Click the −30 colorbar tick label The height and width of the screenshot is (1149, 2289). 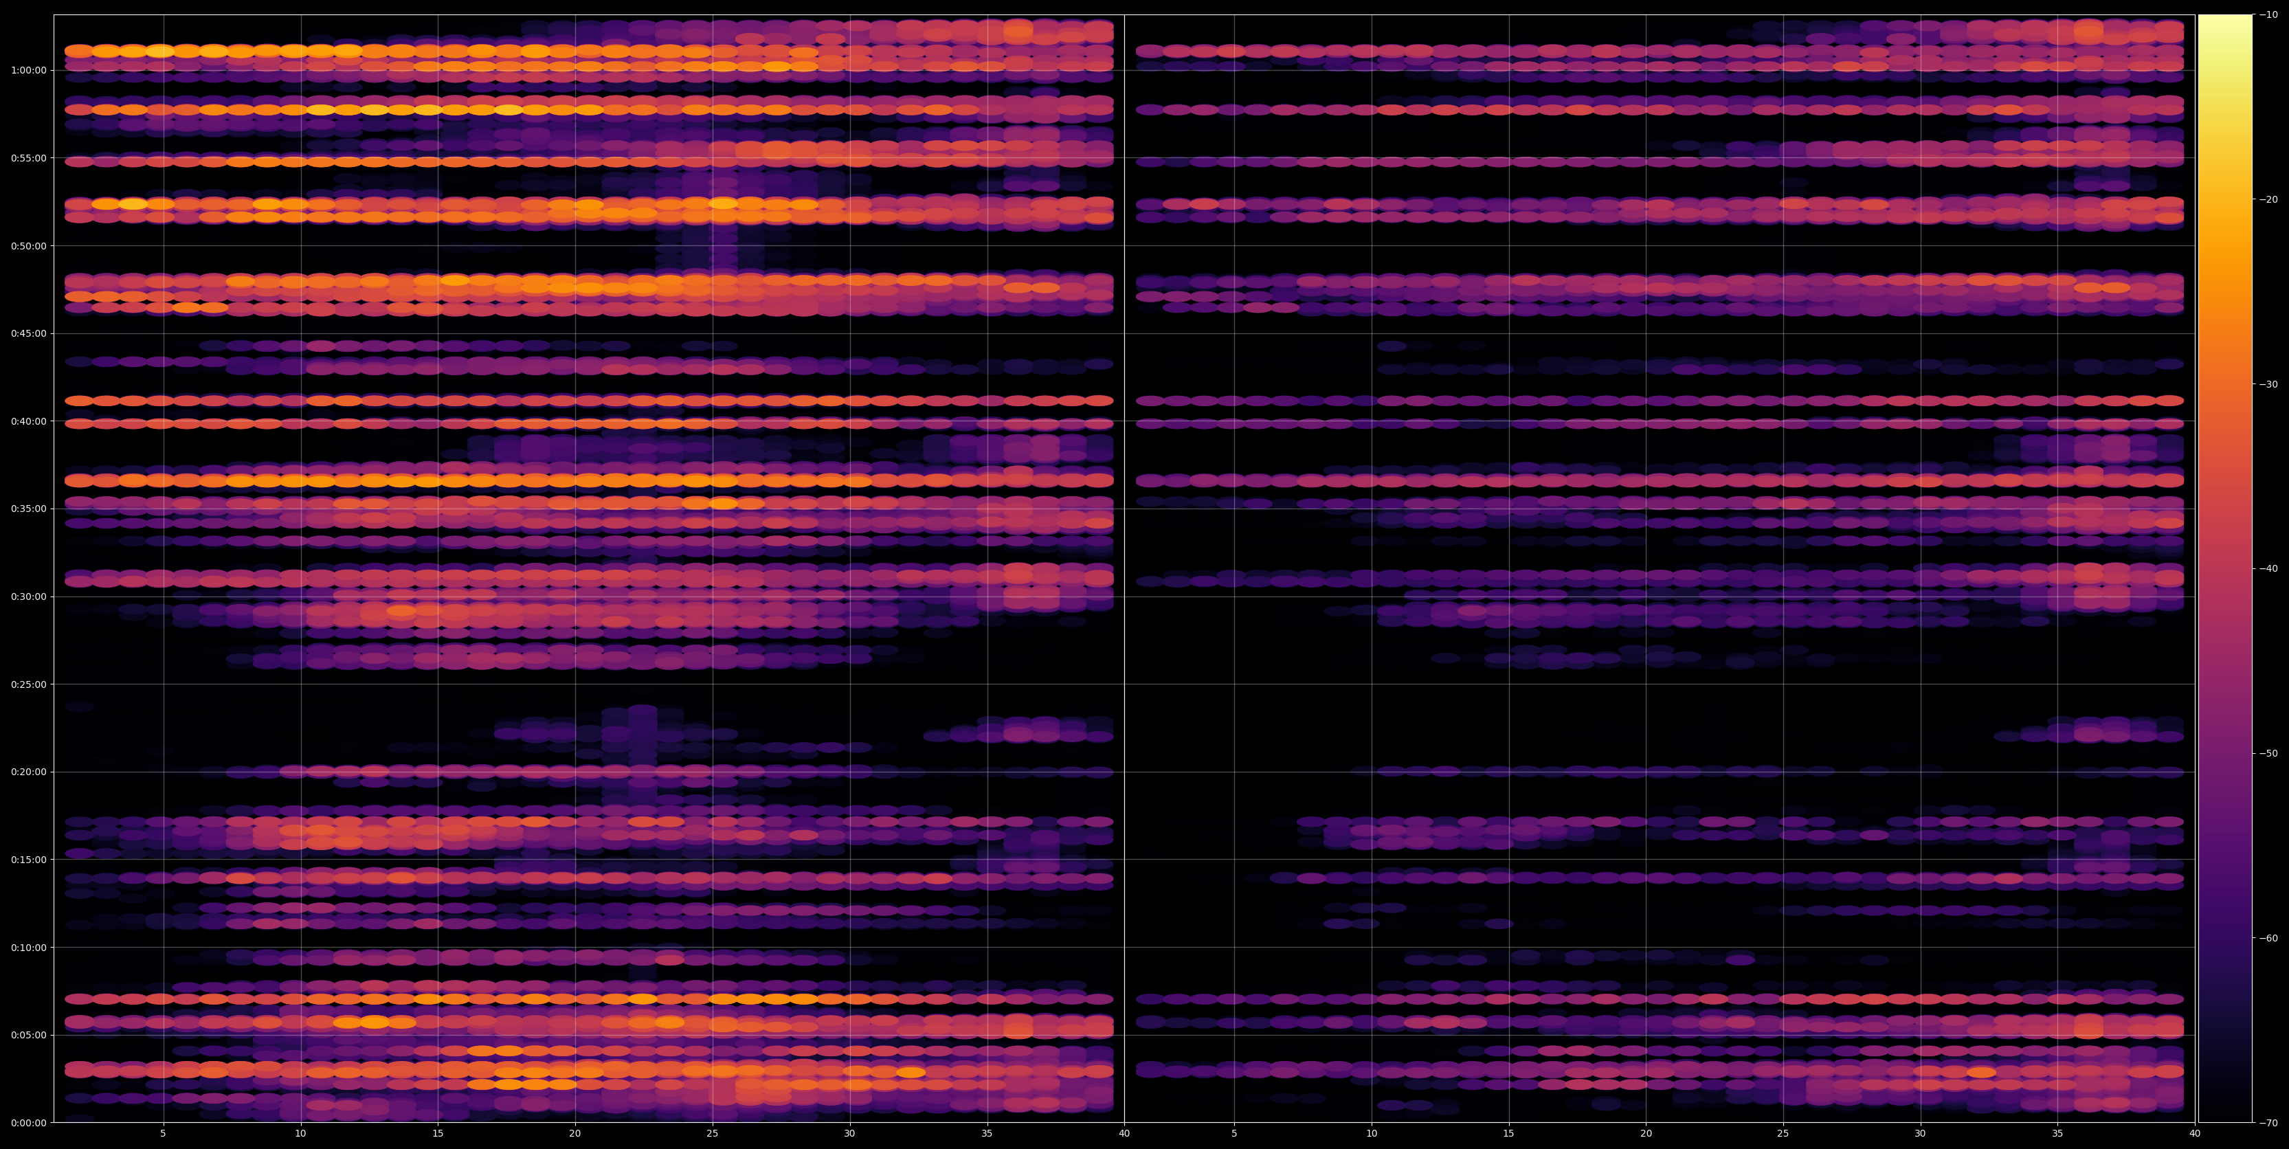[x=2268, y=384]
